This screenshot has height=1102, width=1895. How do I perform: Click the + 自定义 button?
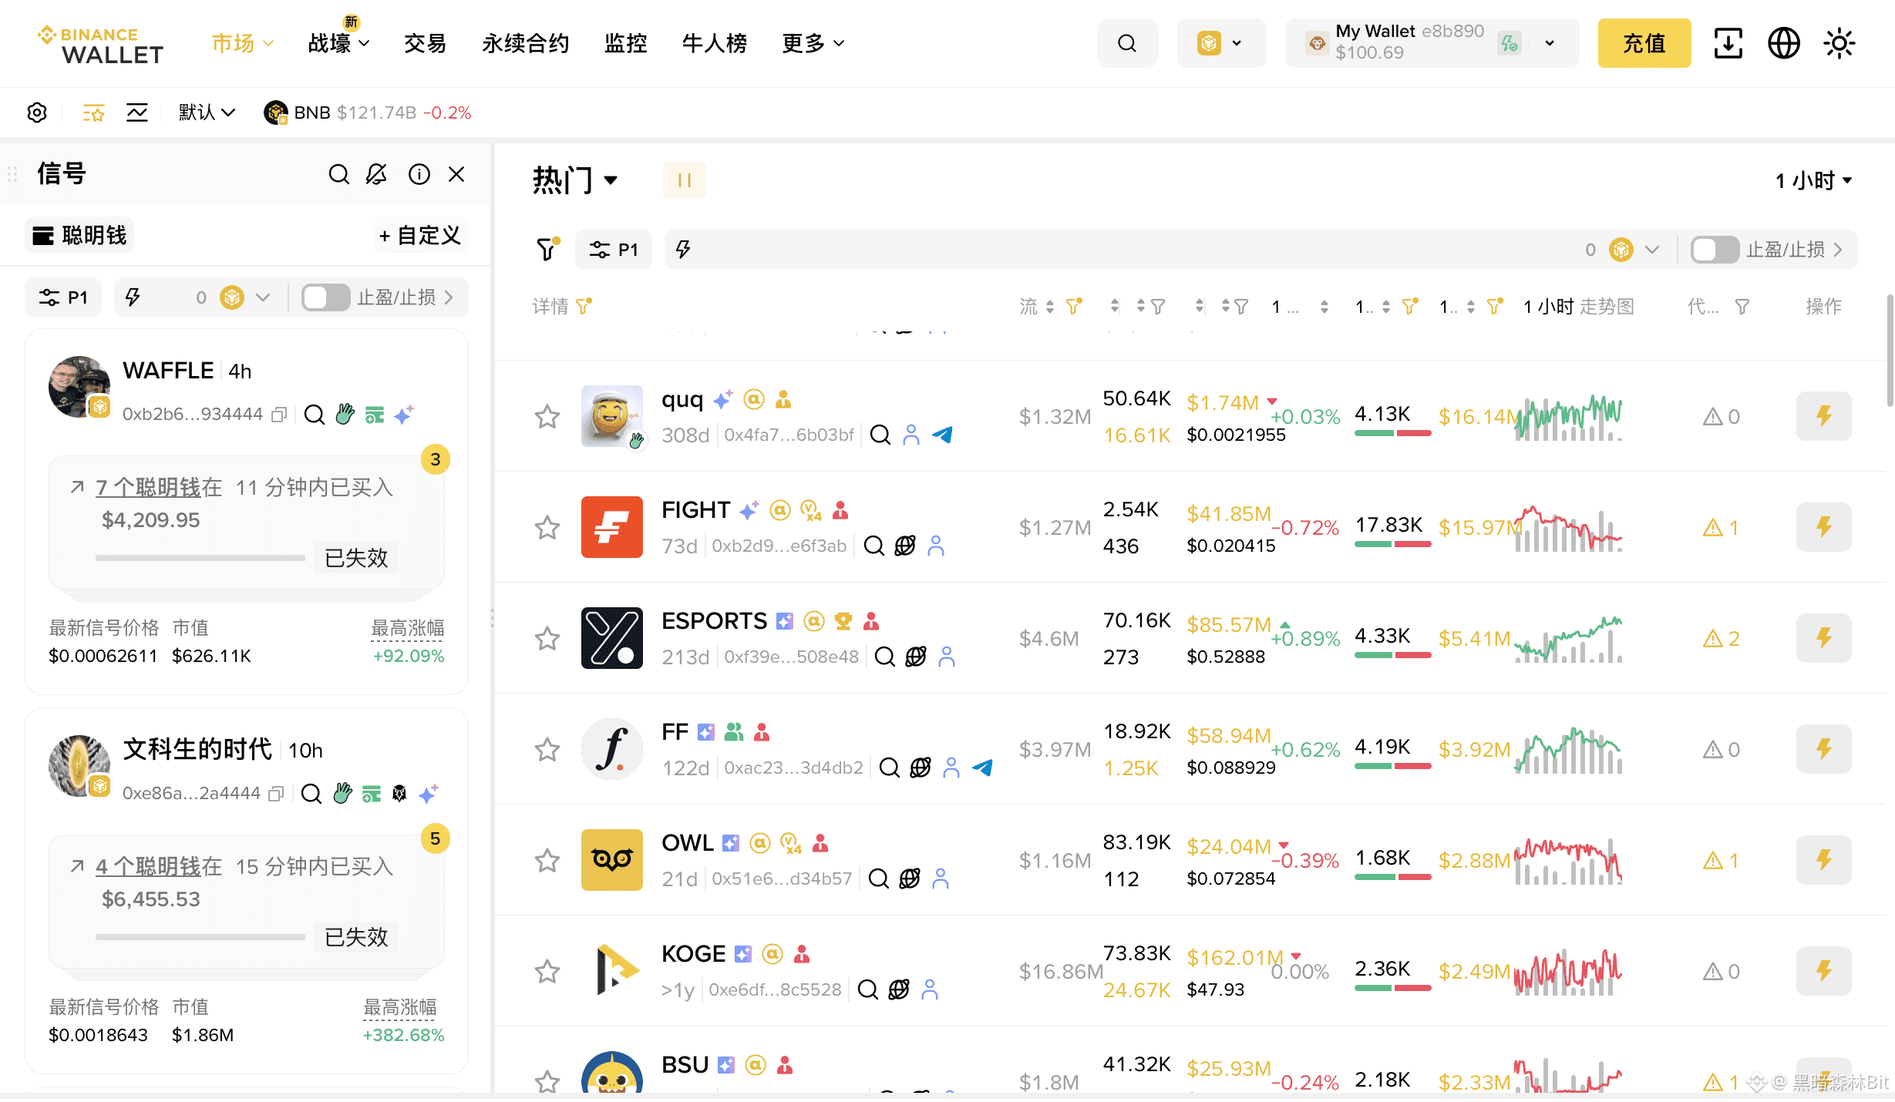pos(420,235)
